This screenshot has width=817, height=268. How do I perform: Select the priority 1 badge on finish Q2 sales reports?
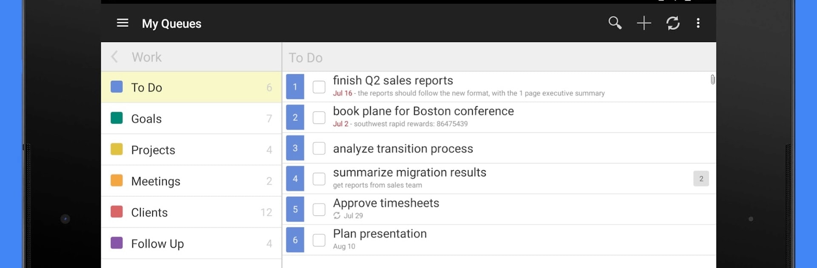point(295,86)
